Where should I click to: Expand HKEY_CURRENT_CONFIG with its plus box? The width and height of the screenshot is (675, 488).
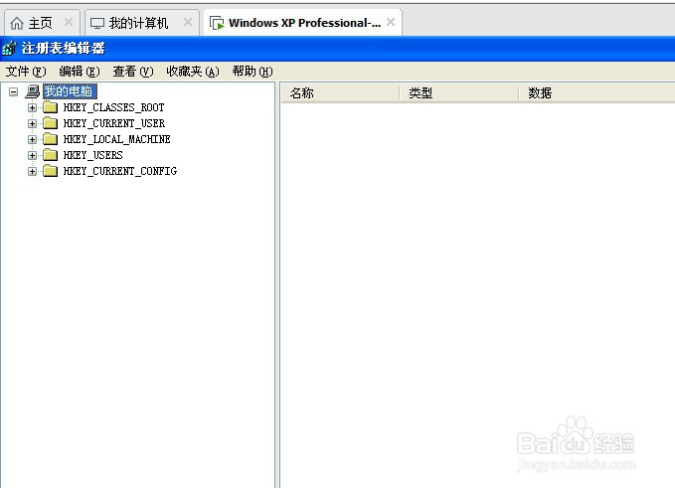[32, 171]
